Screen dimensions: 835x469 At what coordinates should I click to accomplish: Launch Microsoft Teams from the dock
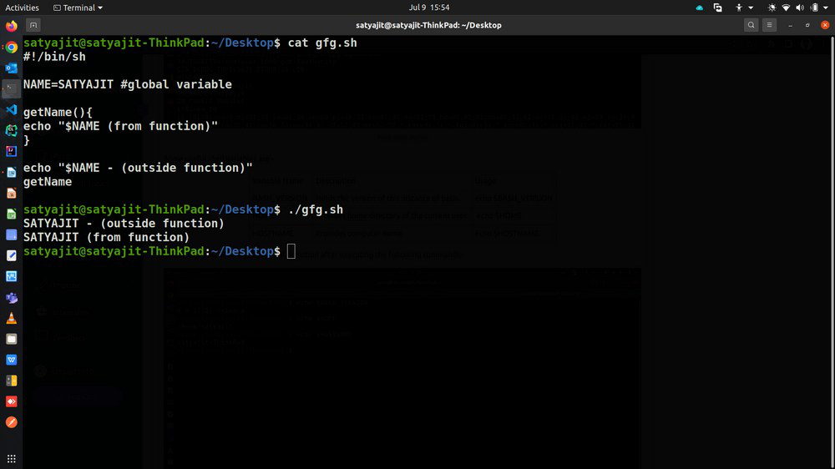tap(11, 297)
